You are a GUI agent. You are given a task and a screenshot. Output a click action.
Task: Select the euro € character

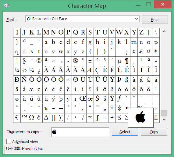pos(17,118)
